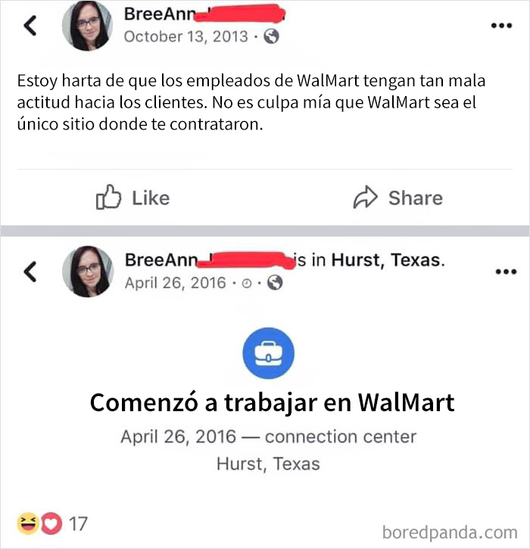This screenshot has width=530, height=549.
Task: Click the public globe icon on the 2013 post
Action: pos(271,36)
